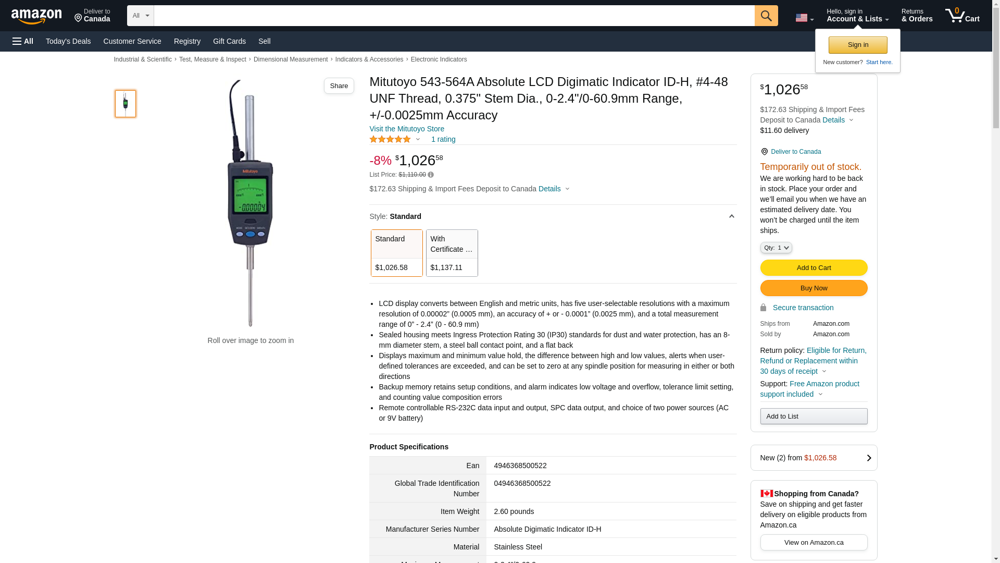Click the five-star rating icons

tap(390, 140)
